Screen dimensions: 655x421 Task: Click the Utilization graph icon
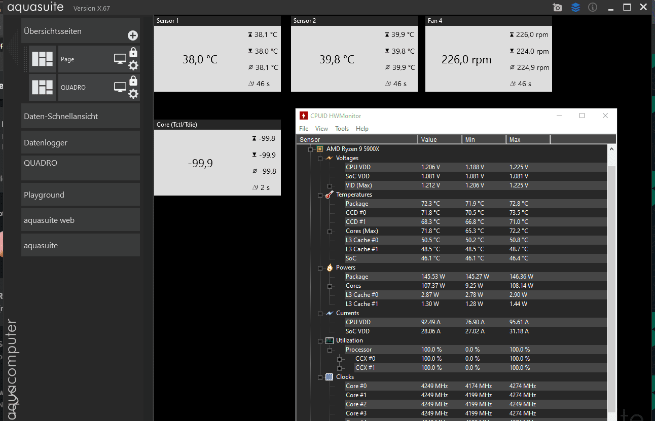[330, 340]
